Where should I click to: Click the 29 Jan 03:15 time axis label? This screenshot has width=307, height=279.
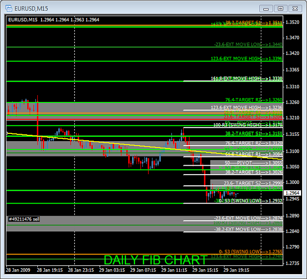click(112, 270)
